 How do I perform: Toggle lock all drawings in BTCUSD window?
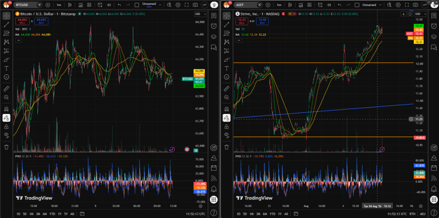point(7,127)
